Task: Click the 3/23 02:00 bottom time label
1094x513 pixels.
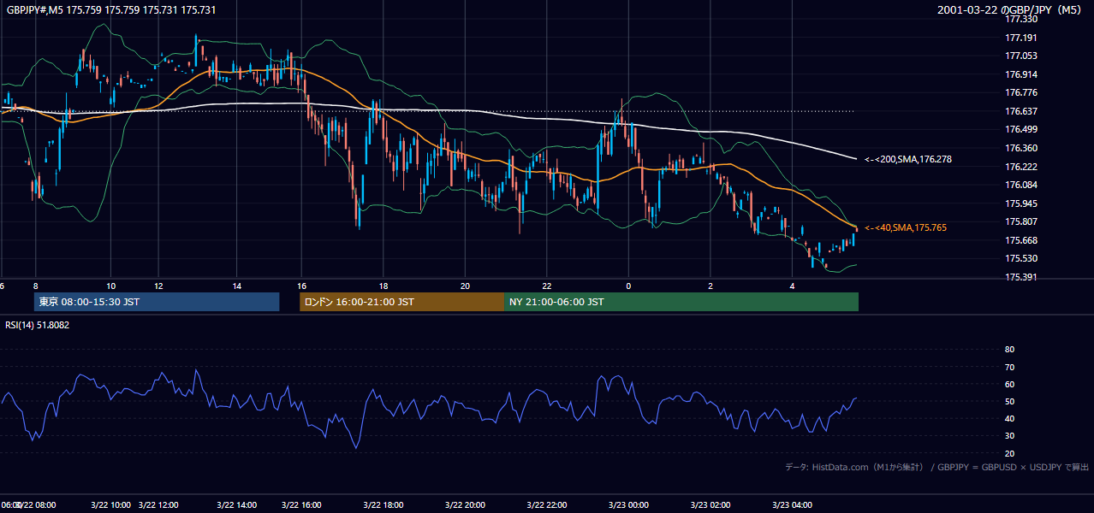Action: tap(711, 504)
